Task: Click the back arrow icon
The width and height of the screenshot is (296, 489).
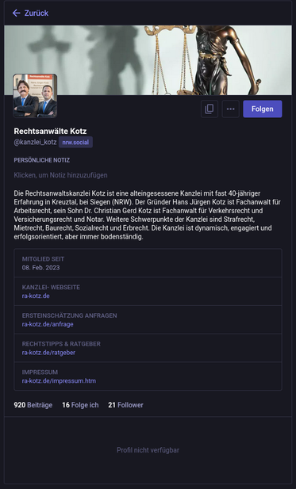Action: pyautogui.click(x=16, y=13)
